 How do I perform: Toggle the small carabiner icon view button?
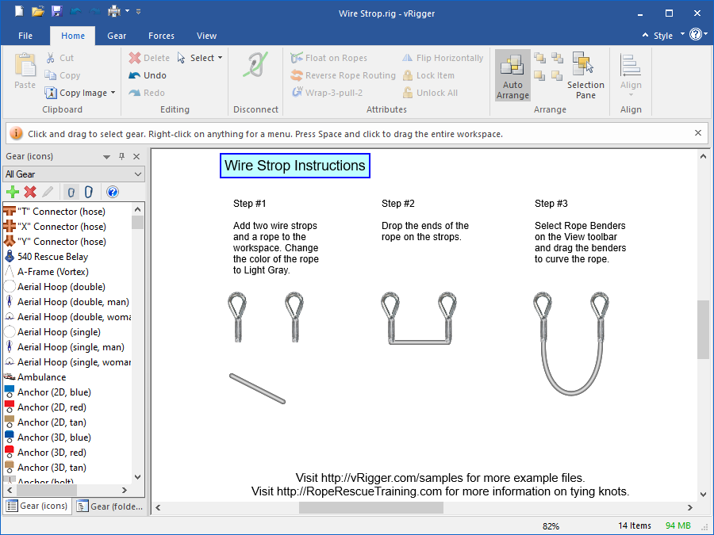(x=71, y=192)
